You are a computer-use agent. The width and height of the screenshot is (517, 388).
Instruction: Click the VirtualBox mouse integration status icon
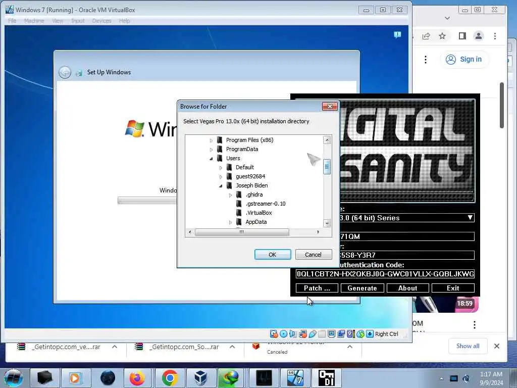(x=360, y=334)
